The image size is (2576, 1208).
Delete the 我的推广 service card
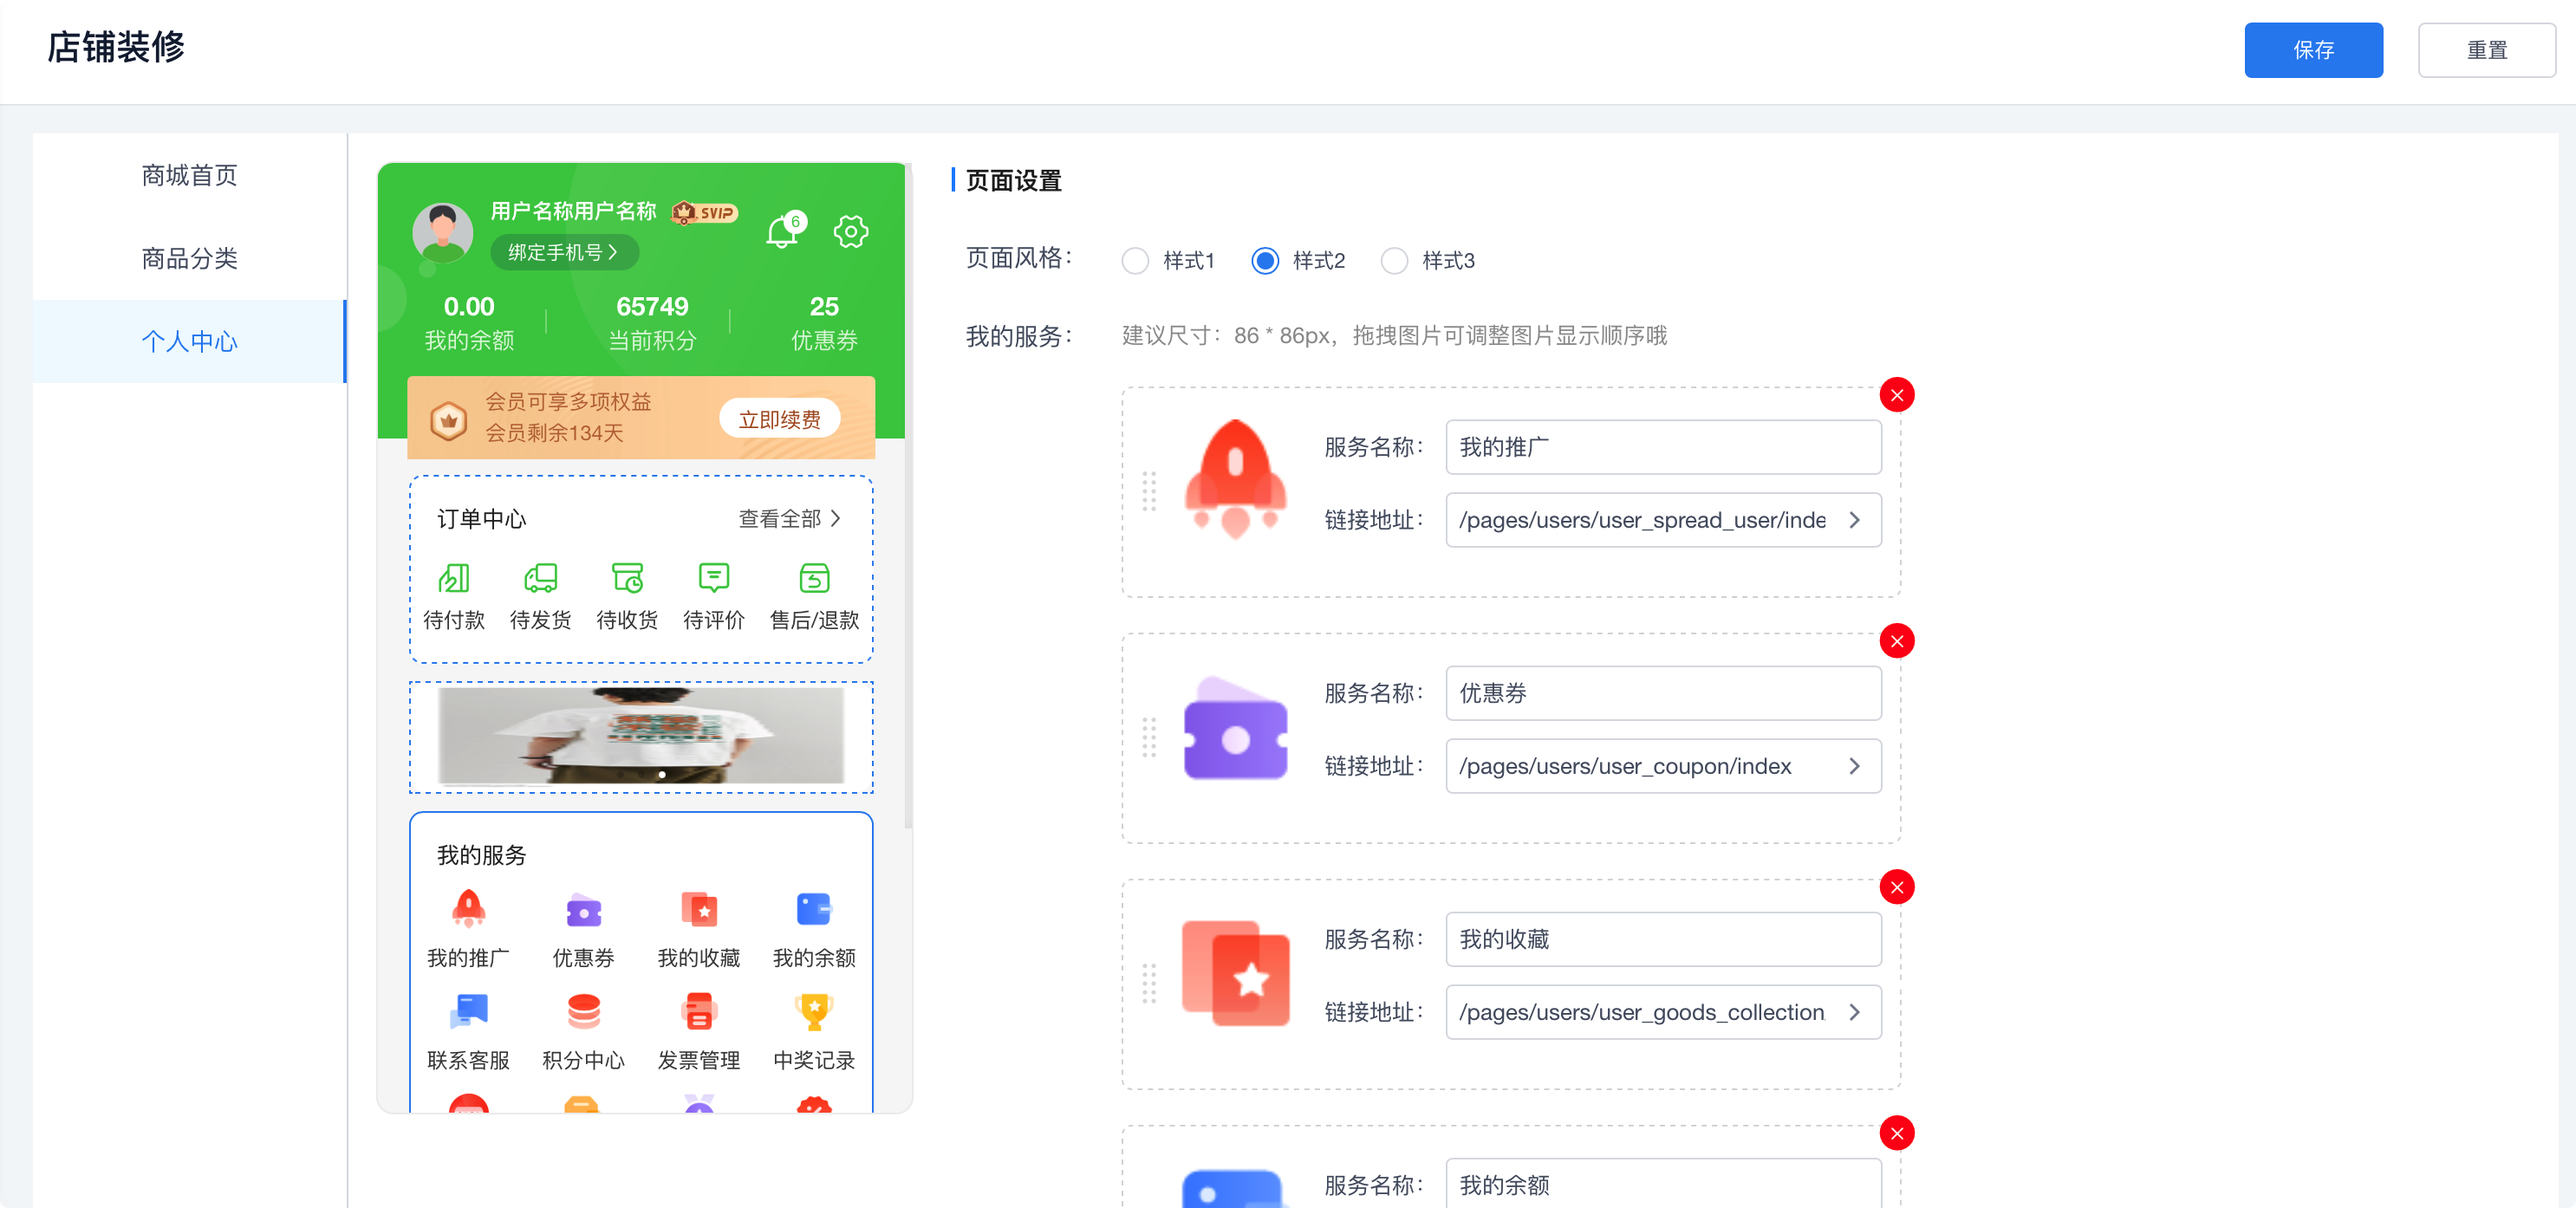click(x=1897, y=395)
